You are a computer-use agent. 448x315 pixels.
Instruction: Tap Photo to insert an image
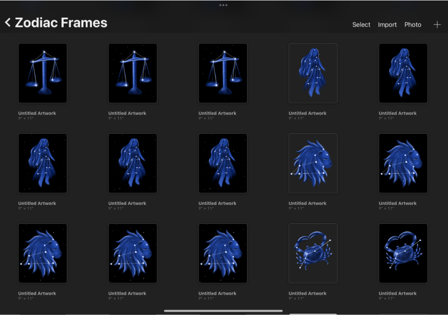tap(413, 24)
